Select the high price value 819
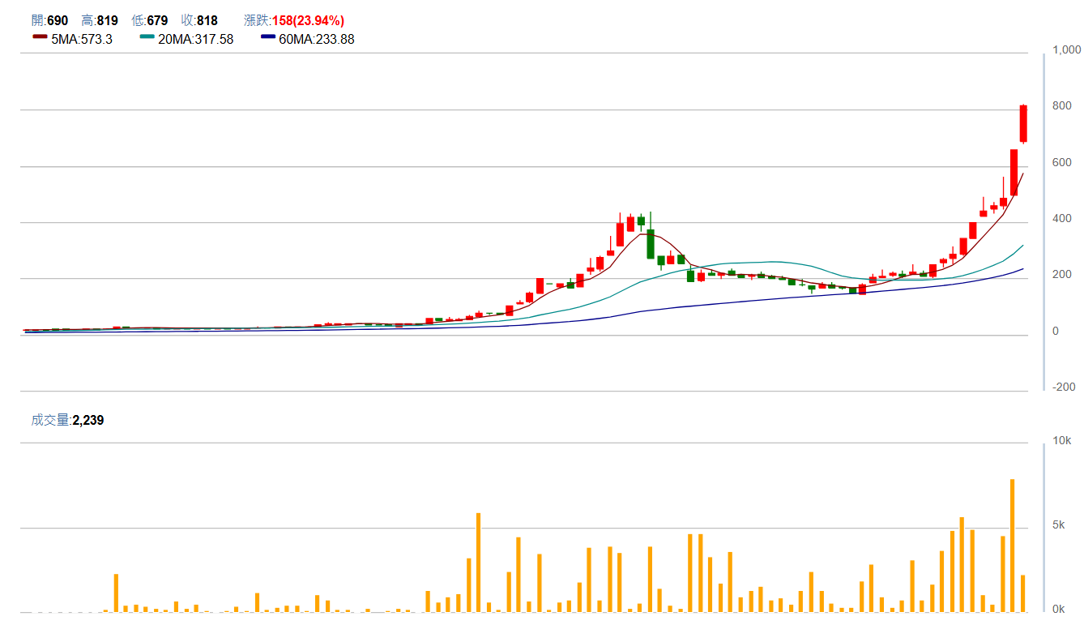 point(108,21)
